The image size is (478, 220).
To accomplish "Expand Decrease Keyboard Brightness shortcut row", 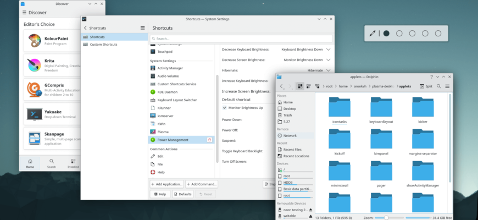I will click(x=329, y=50).
